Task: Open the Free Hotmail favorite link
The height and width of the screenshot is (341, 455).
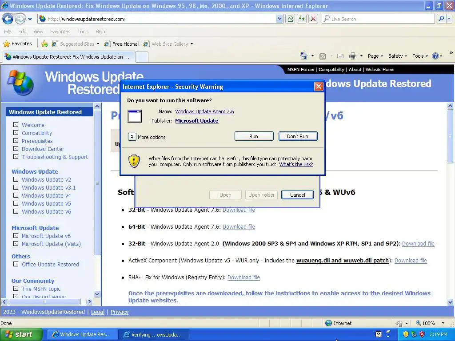Action: click(122, 44)
